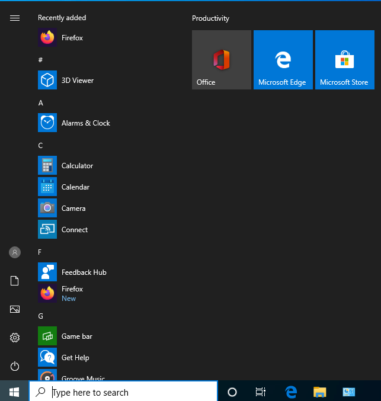Open Firefox under Recently added
The width and height of the screenshot is (381, 401).
47,37
